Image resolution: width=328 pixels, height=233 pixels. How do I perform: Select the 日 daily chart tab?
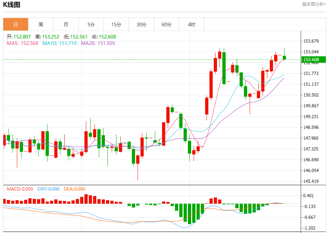click(x=16, y=24)
